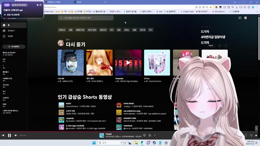Open the browser side panel icon
Image resolution: width=260 pixels, height=146 pixels.
249,7
